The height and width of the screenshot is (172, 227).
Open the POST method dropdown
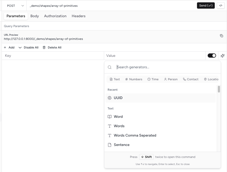(x=15, y=6)
